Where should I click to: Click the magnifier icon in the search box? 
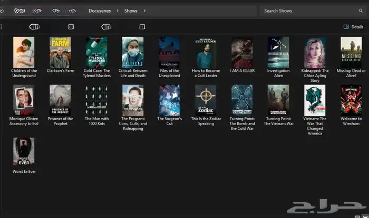[x=360, y=11]
